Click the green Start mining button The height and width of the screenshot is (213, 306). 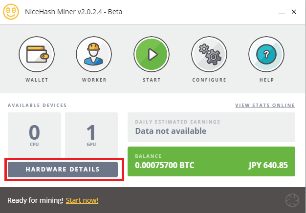pyautogui.click(x=152, y=54)
